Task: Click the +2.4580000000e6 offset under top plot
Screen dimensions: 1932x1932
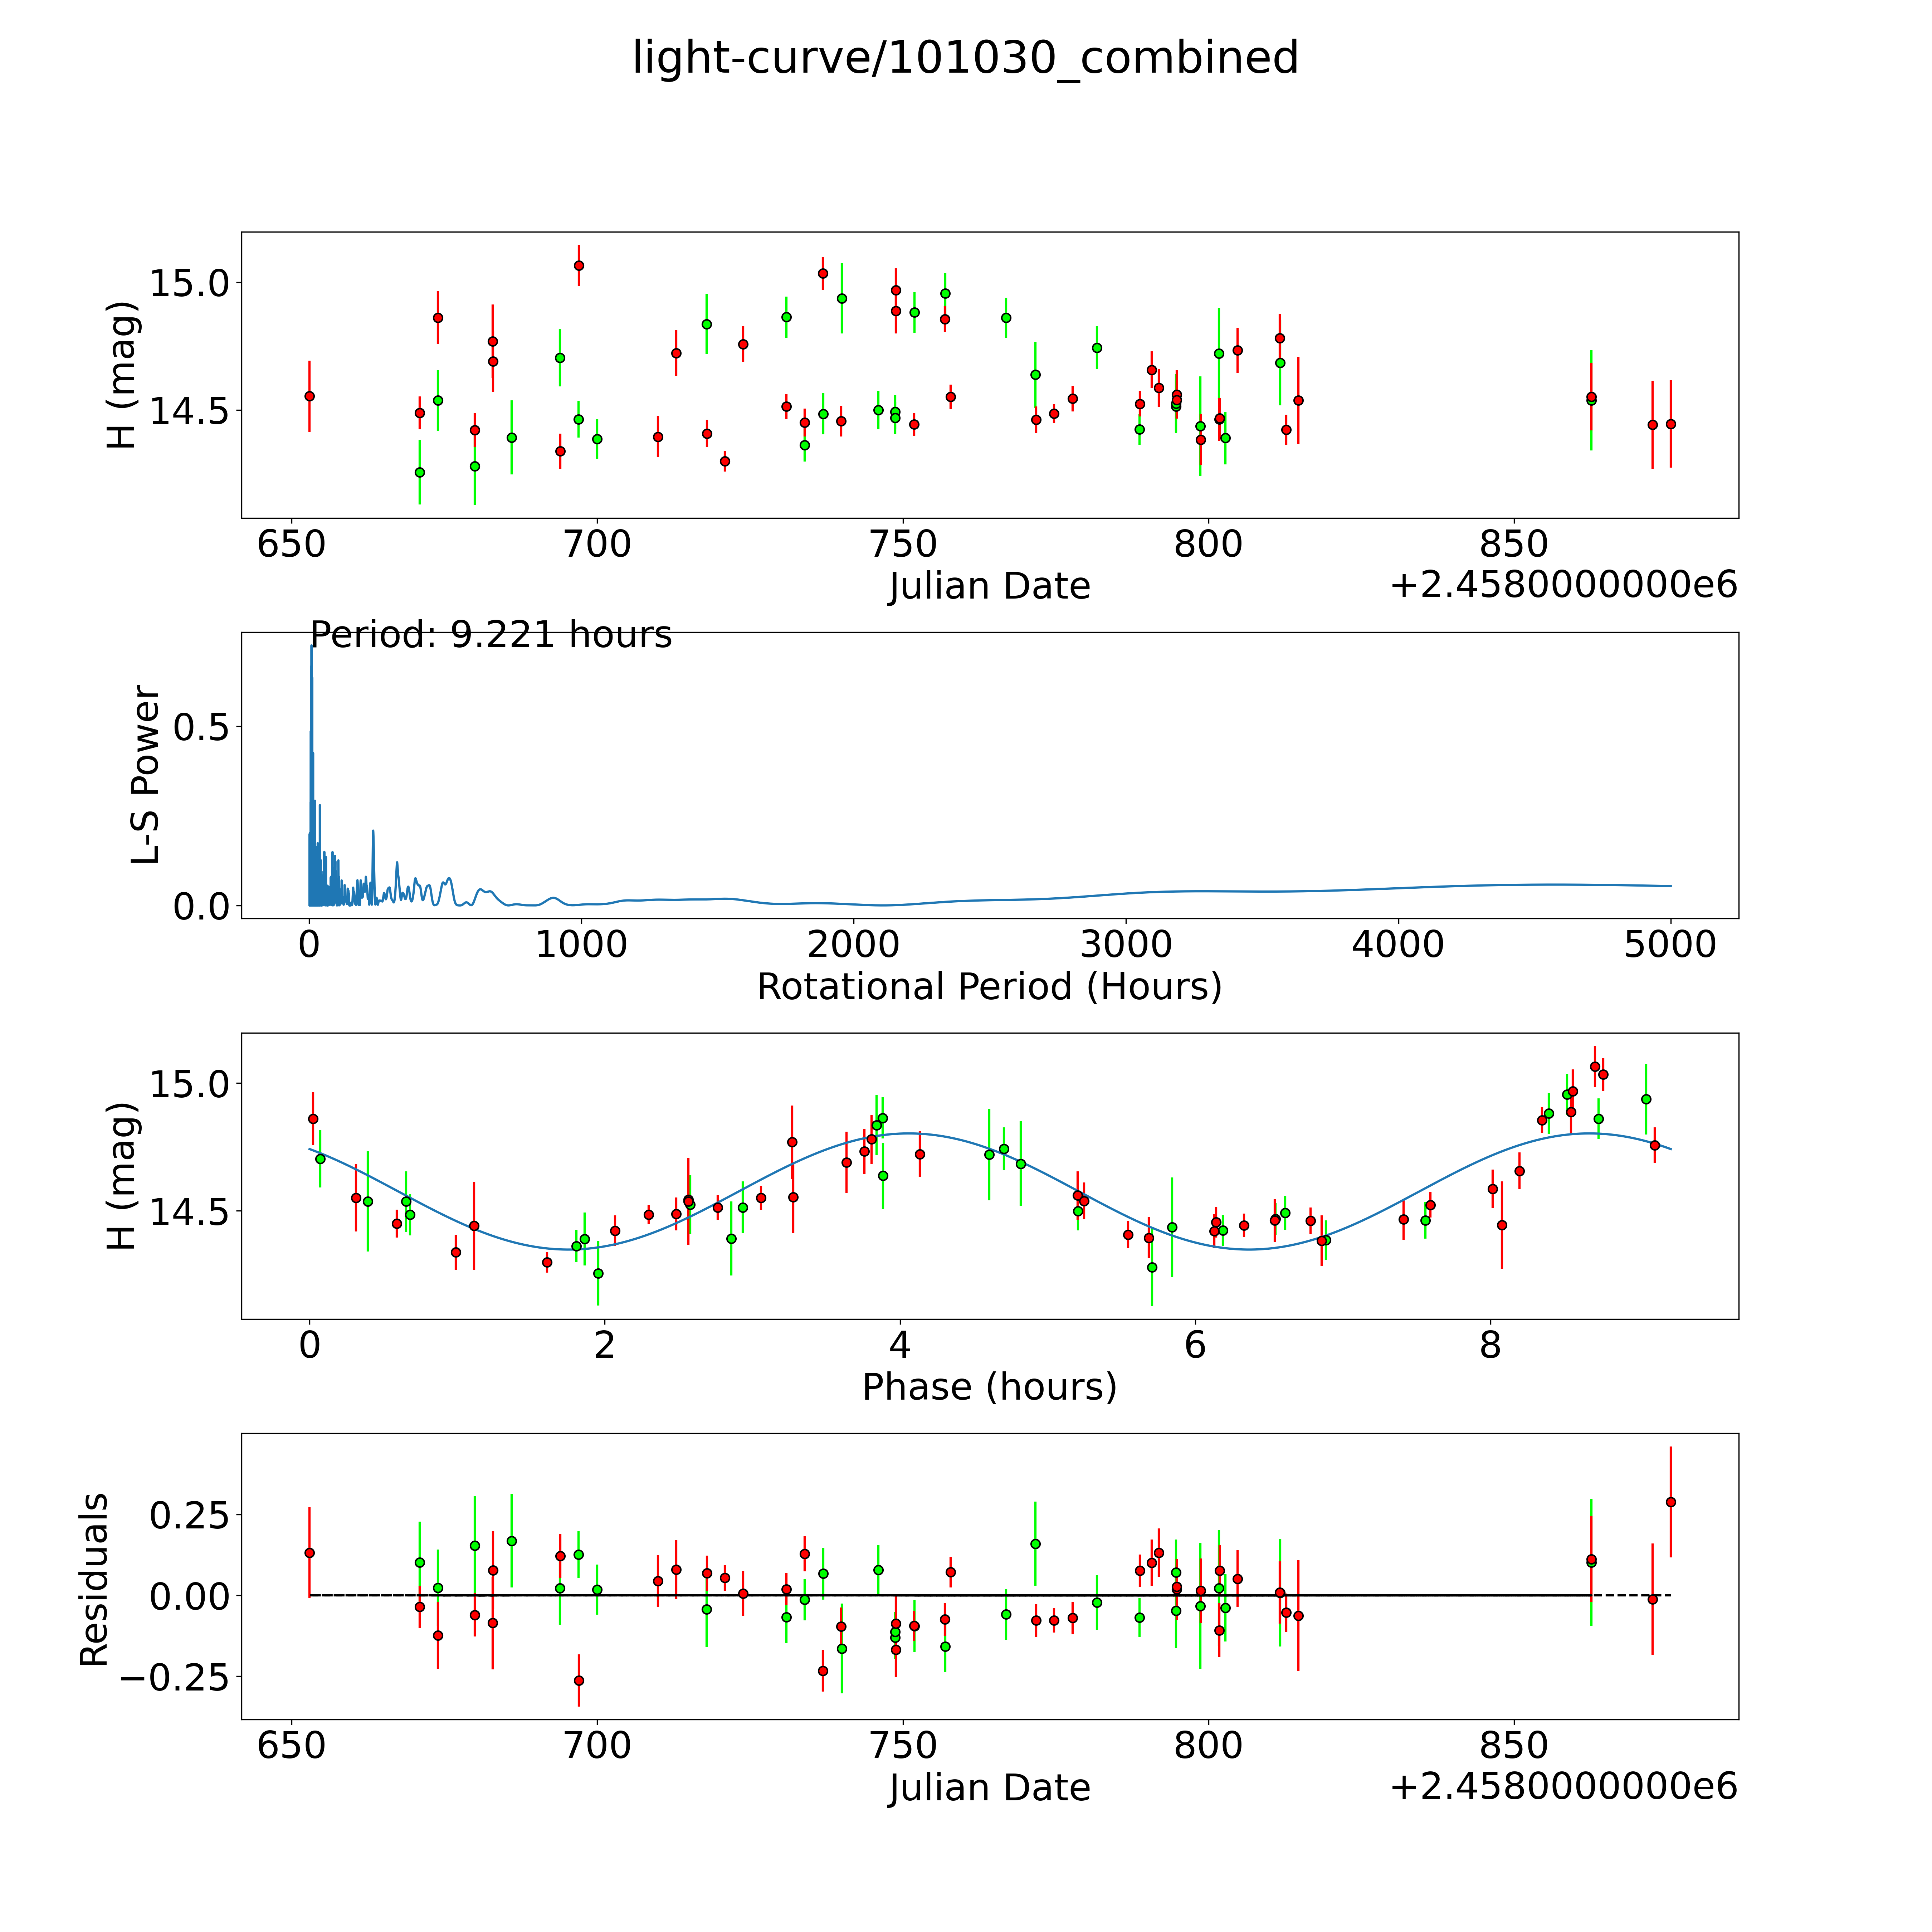Action: pyautogui.click(x=1563, y=586)
